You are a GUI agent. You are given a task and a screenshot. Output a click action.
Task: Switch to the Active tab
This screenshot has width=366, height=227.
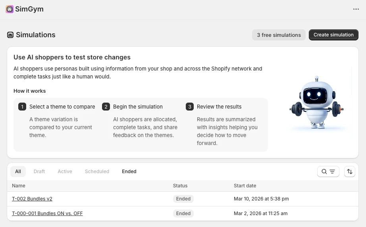pyautogui.click(x=65, y=172)
